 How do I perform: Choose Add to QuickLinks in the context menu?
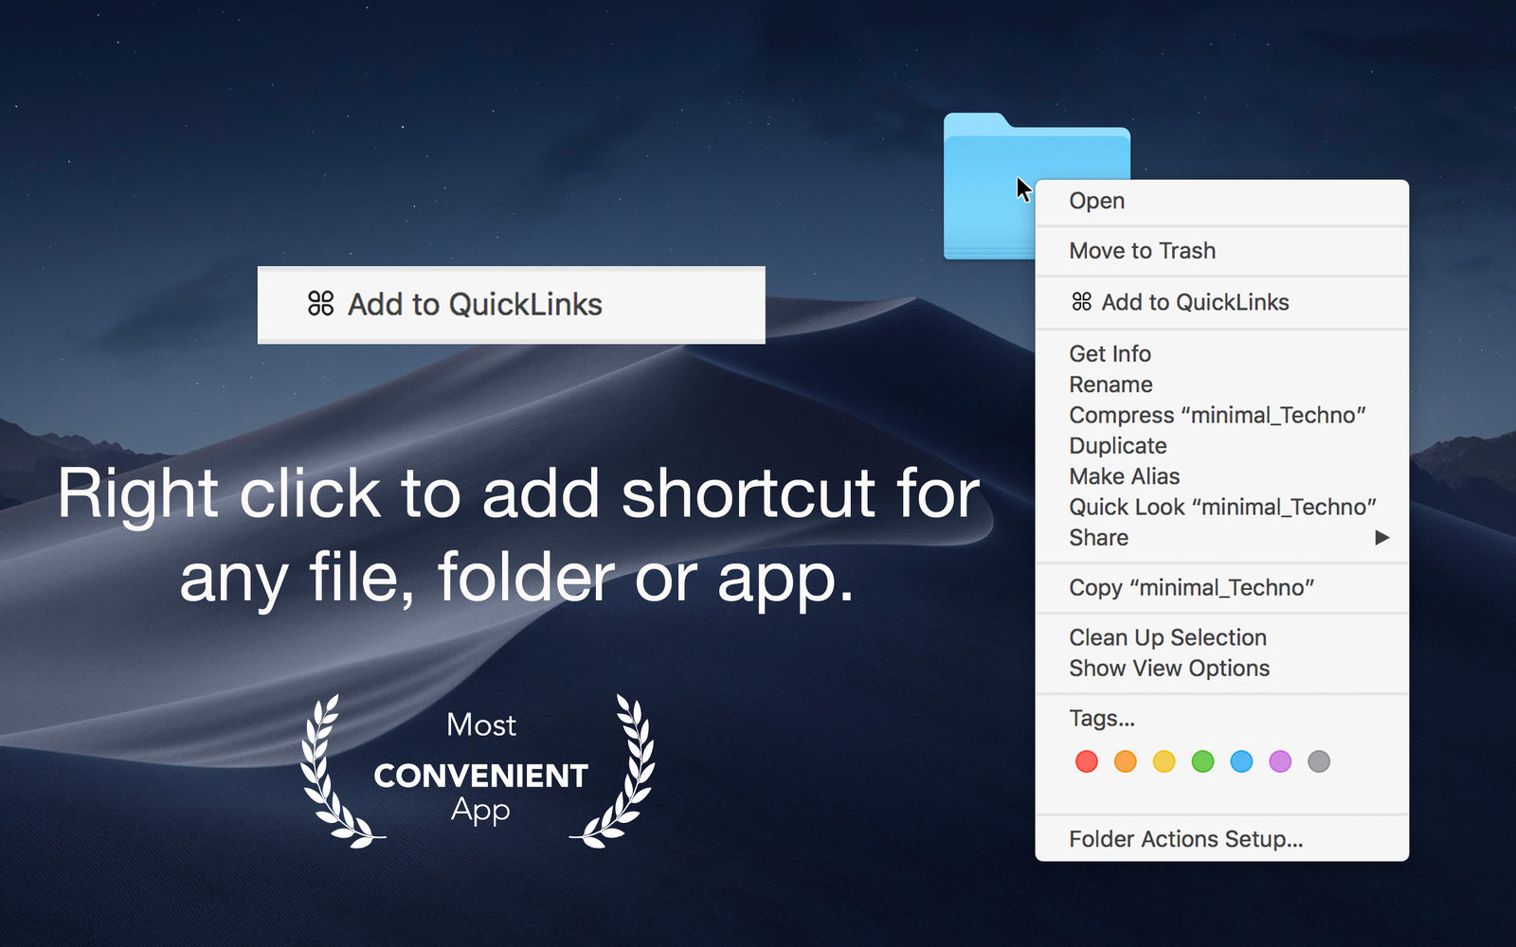click(x=1222, y=302)
